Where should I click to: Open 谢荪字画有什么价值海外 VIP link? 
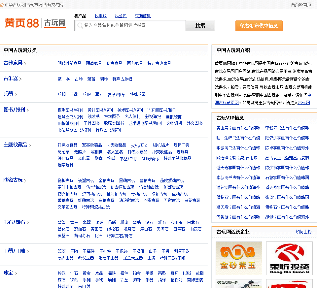point(238,187)
